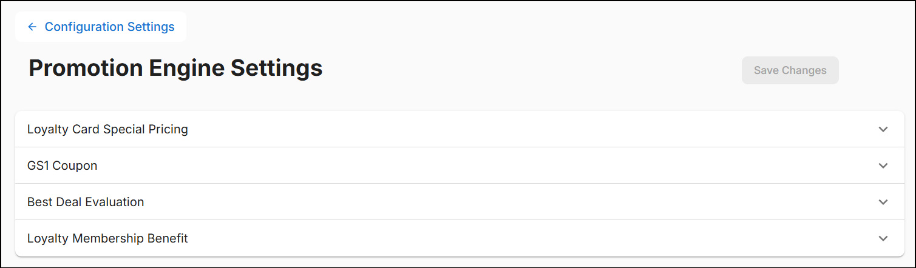Open the Best Deal Evaluation accordion row

[459, 202]
